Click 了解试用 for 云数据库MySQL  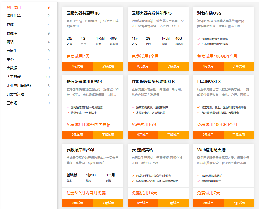108,203
